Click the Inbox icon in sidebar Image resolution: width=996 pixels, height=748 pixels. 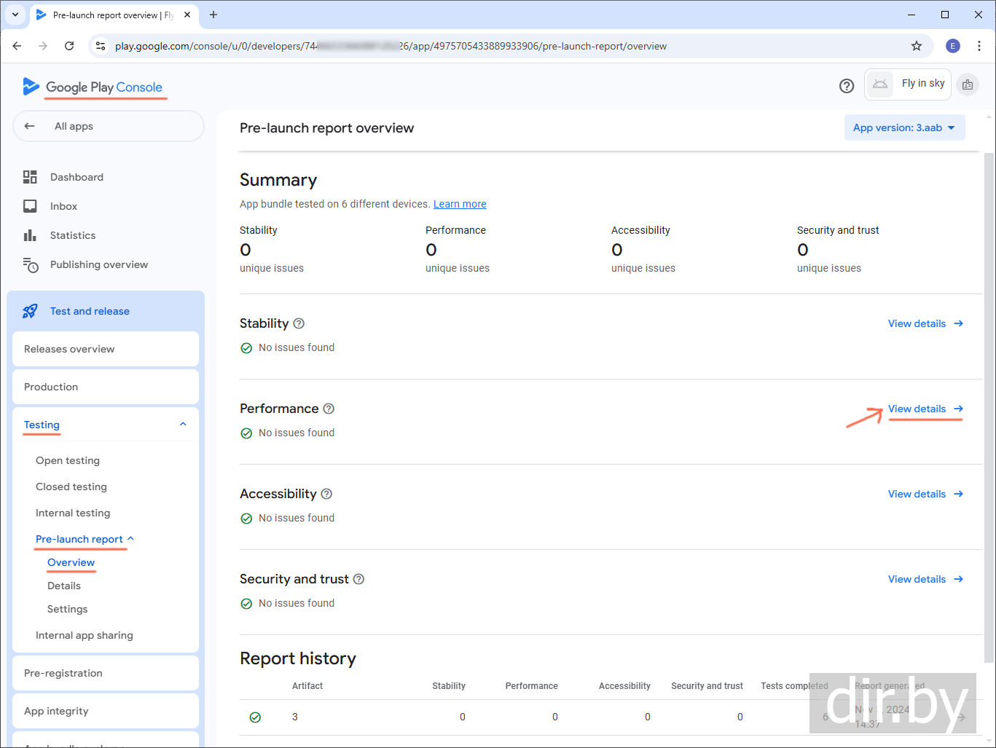[30, 206]
